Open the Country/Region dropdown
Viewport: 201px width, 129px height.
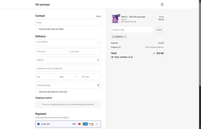pos(68,43)
